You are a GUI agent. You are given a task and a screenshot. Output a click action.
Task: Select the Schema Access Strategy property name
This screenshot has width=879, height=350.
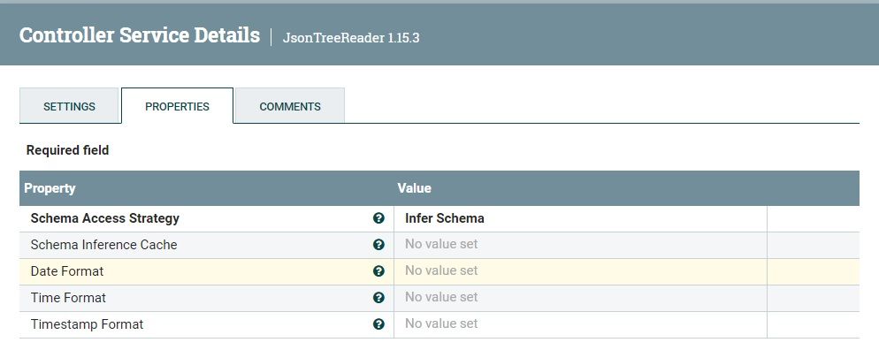tap(105, 218)
